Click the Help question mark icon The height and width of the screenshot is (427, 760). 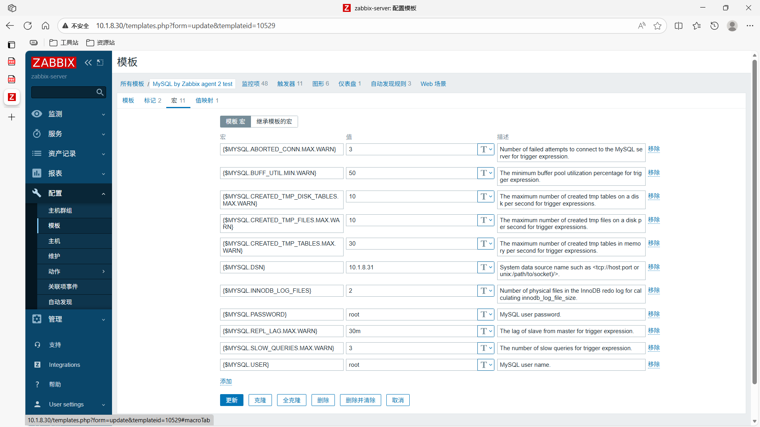[x=37, y=385]
